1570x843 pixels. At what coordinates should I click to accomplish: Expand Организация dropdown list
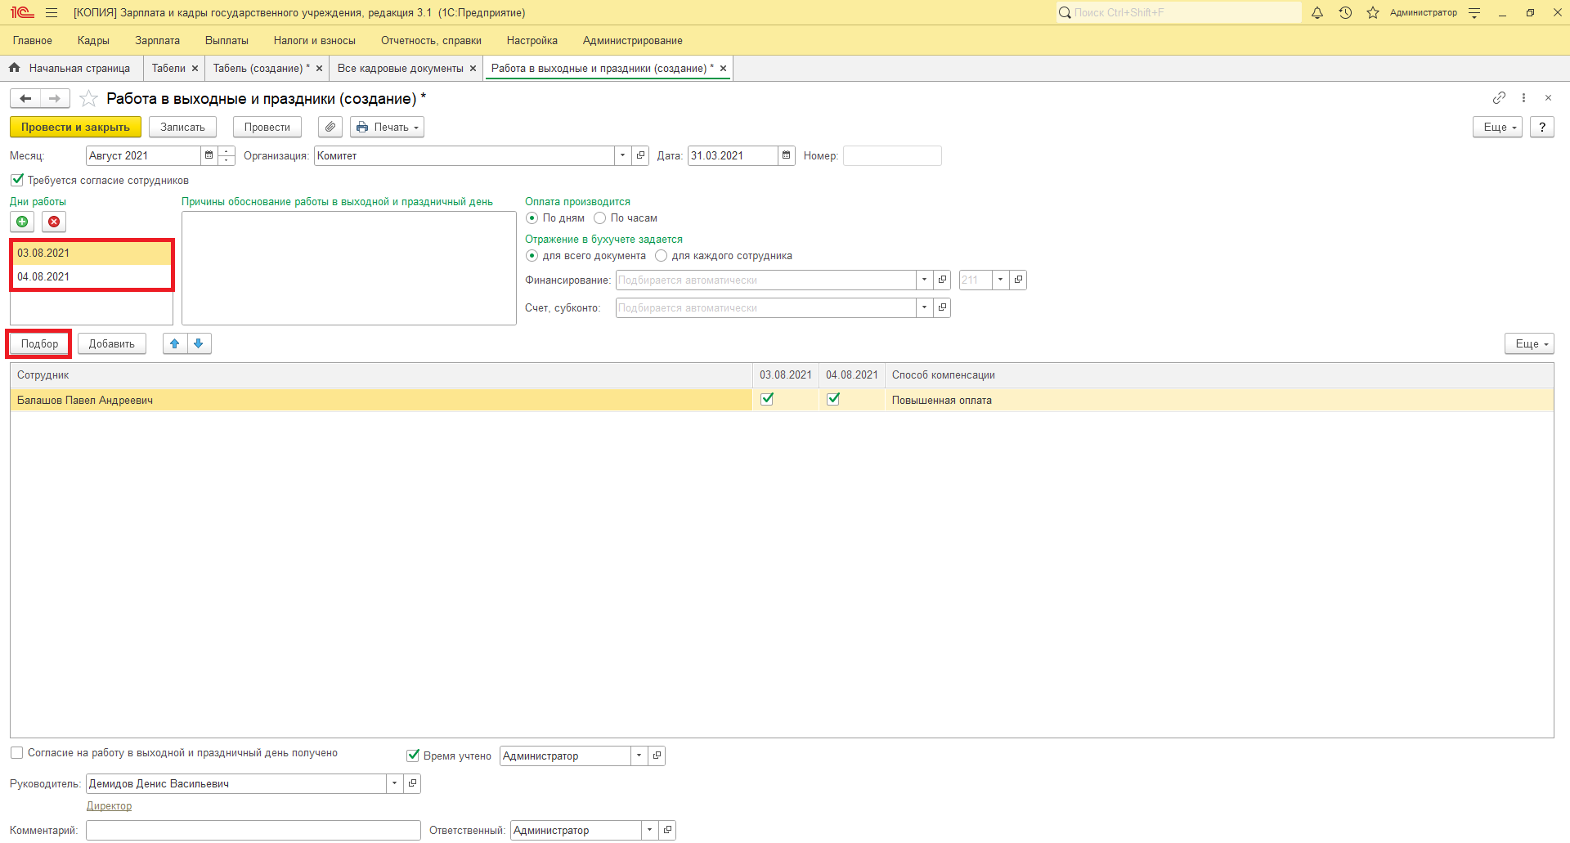coord(623,155)
